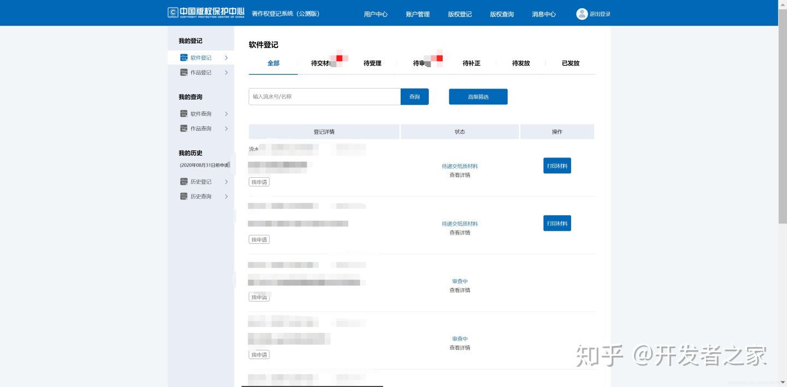787x387 pixels.
Task: Select the 待发放 tab
Action: [x=521, y=63]
